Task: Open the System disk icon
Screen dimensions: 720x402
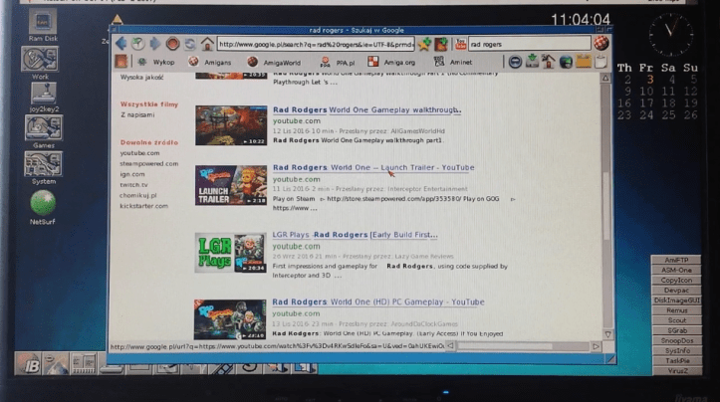Action: [x=43, y=163]
